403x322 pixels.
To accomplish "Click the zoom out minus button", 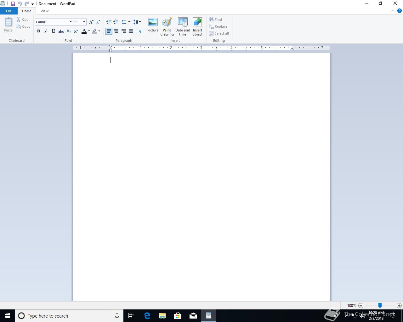I will (361, 306).
